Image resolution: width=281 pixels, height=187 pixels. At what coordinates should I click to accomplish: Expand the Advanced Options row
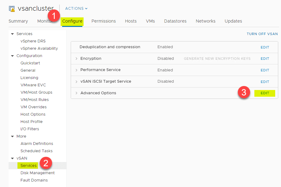77,93
